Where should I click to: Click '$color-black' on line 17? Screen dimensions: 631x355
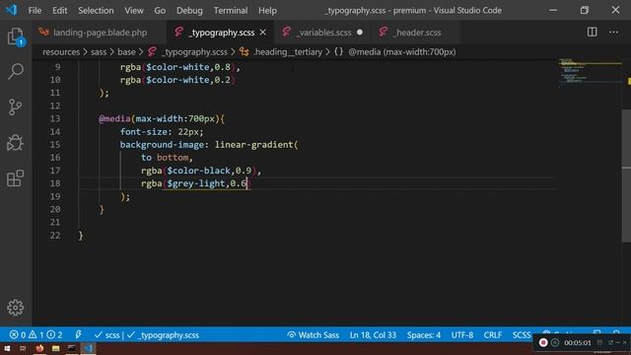pos(199,171)
